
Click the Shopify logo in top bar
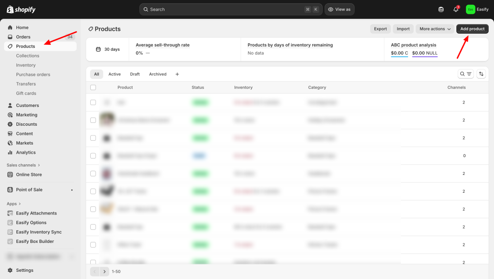(x=21, y=10)
